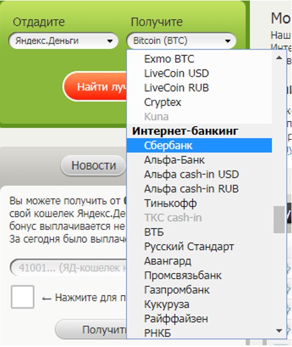This screenshot has height=347, width=292.
Task: Pick Exmo BTC from the list
Action: point(199,59)
